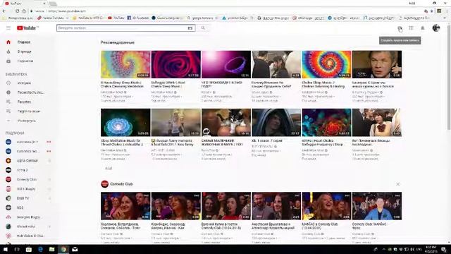Open the Facebook bookmark in bookmarks bar
Viewport: 451px width, 254px height.
point(138,18)
